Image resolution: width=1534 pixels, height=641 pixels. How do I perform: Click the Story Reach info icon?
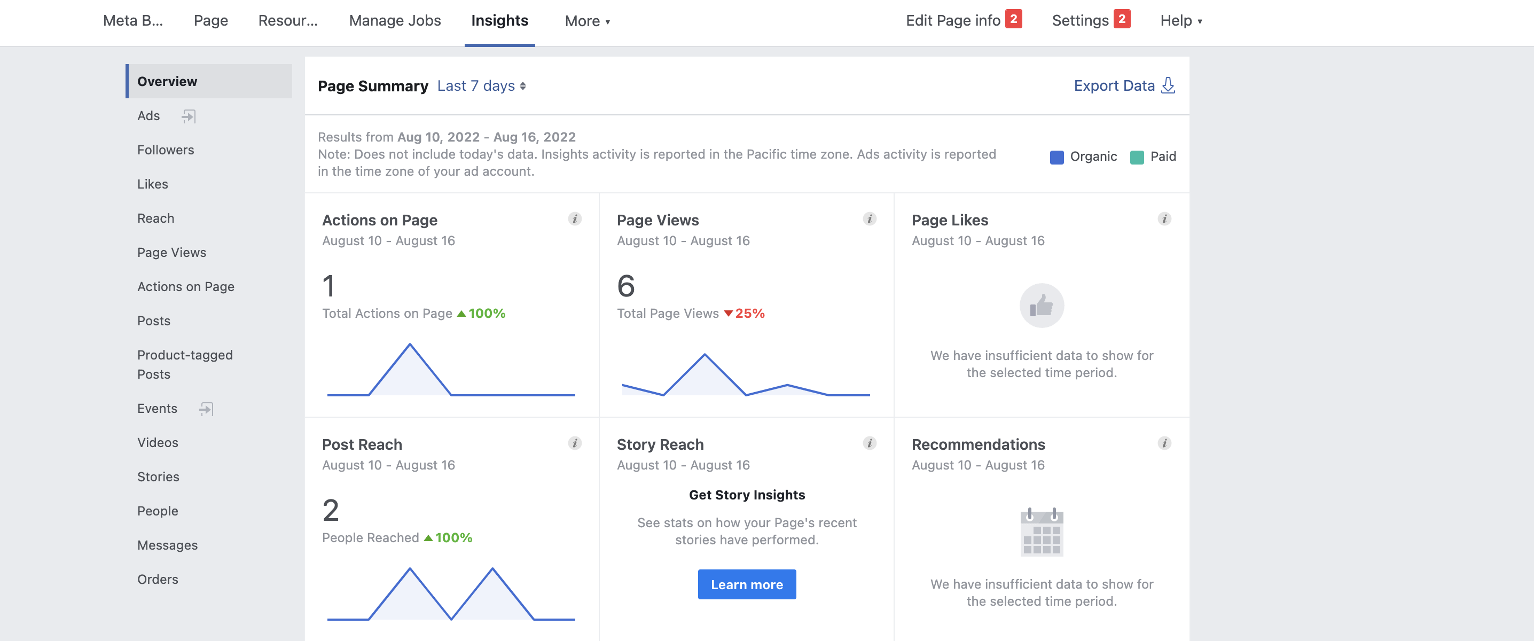pos(870,443)
